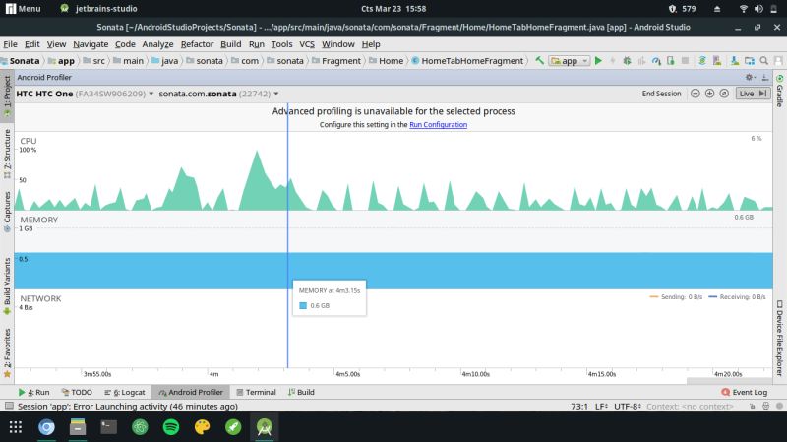Viewport: 787px width, 442px height.
Task: Open the Edit menu
Action: (x=32, y=44)
